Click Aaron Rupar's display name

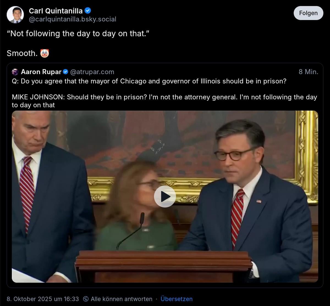coord(41,72)
